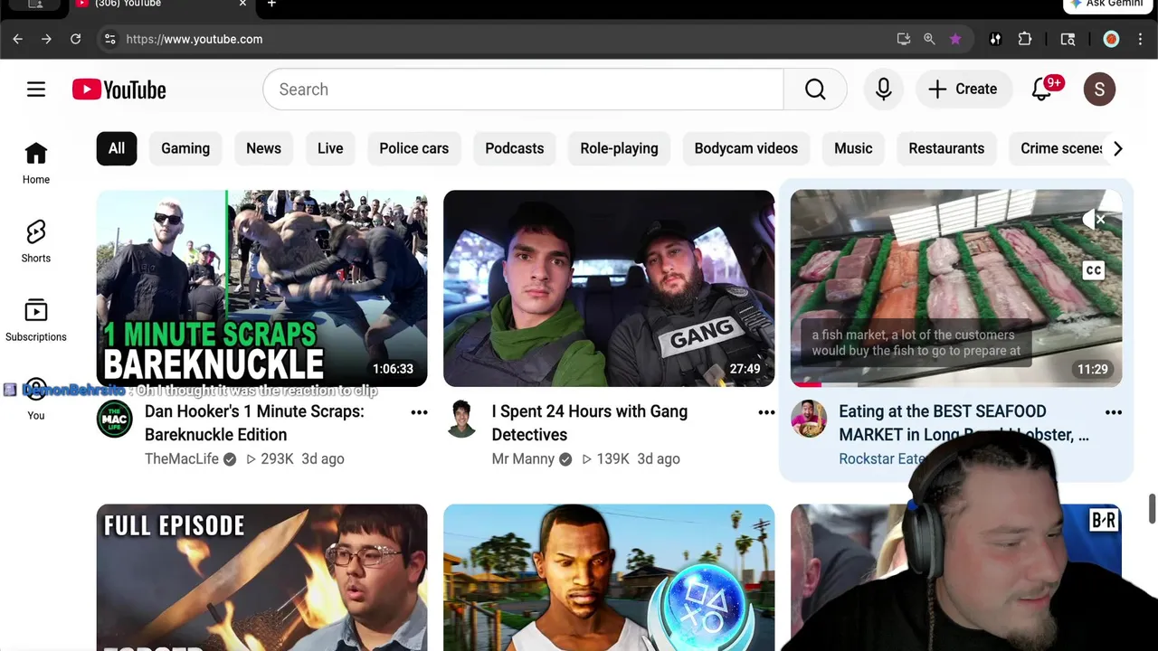Open a new browser tab
This screenshot has height=651, width=1158.
click(x=271, y=5)
